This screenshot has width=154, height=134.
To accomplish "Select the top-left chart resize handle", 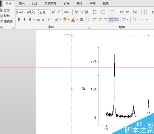I will click(72, 36).
